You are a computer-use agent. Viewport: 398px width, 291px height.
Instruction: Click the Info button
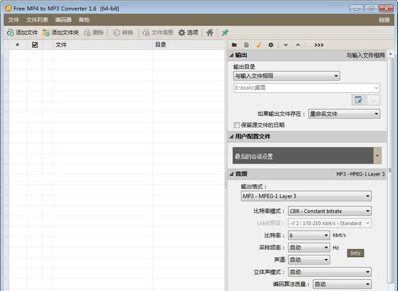[356, 253]
